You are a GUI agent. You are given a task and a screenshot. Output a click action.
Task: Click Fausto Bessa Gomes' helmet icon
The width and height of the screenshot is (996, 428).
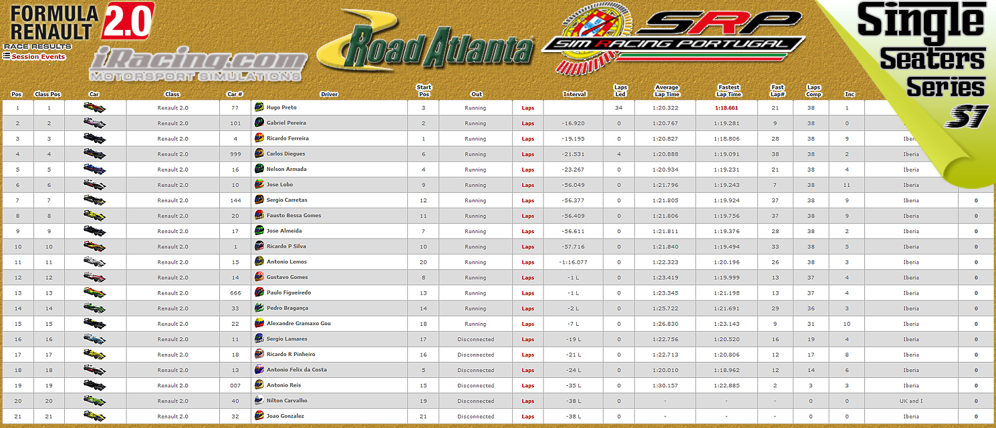coord(259,215)
